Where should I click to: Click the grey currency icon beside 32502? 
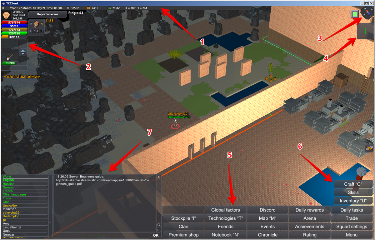pos(68,8)
